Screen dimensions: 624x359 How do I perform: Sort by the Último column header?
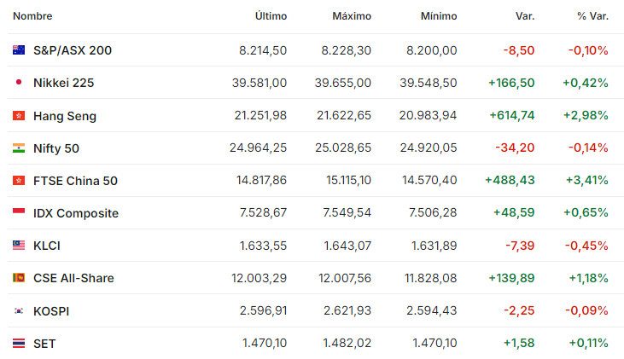(271, 16)
